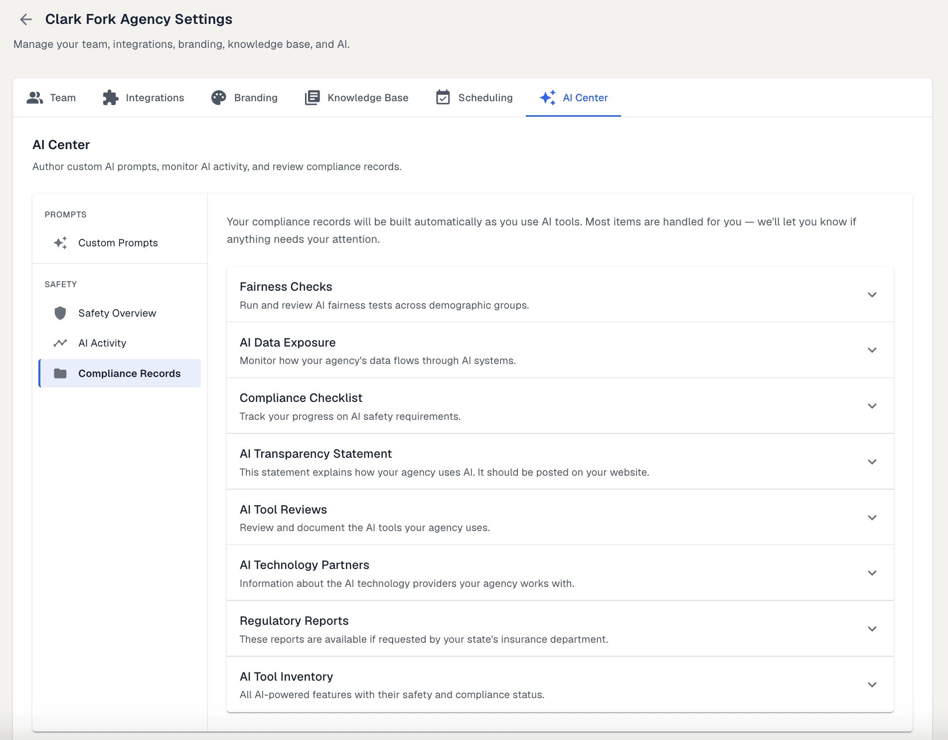Click the 'Clark Fork Agency Settings' heading
The height and width of the screenshot is (740, 948).
(x=139, y=19)
